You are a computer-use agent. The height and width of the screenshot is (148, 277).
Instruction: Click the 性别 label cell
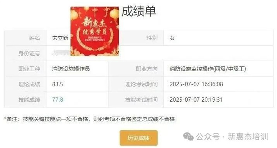pyautogui.click(x=136, y=38)
